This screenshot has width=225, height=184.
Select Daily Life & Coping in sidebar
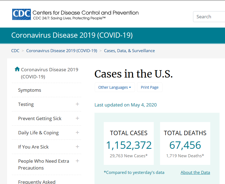pos(39,133)
